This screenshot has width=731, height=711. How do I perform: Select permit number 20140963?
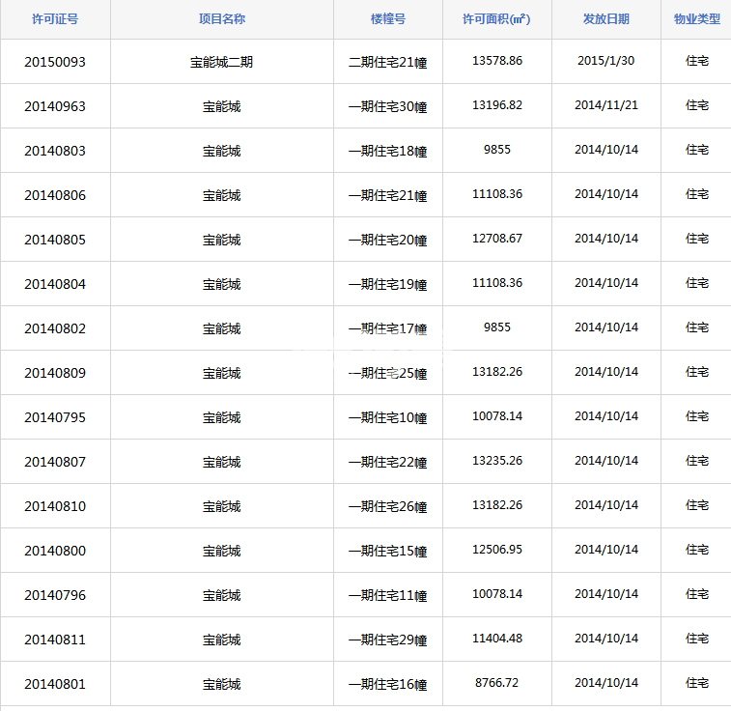pyautogui.click(x=55, y=106)
